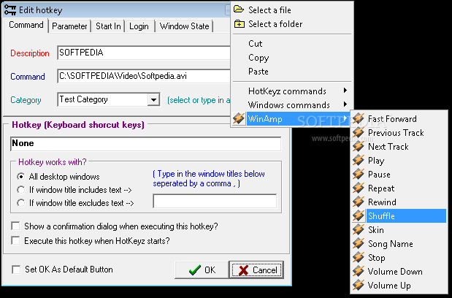This screenshot has width=452, height=298.
Task: Choose Select a file menu entry
Action: pyautogui.click(x=292, y=9)
